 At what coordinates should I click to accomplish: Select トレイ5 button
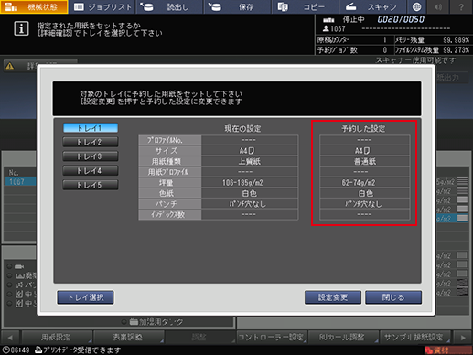(x=91, y=185)
